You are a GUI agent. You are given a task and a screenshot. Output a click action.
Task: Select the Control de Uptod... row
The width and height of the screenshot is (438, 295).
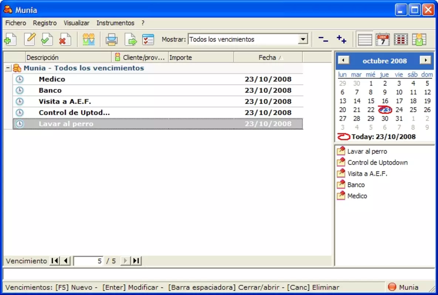tap(158, 112)
